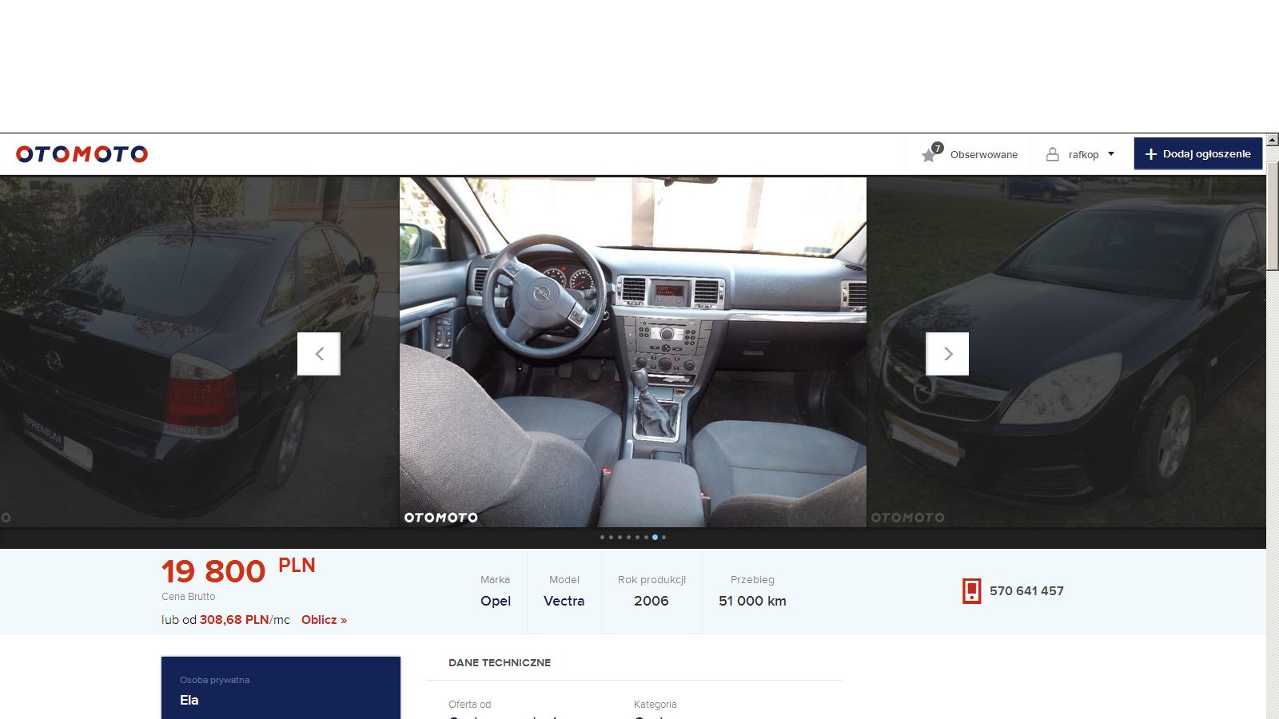Select the first gallery pagination dot
Viewport: 1279px width, 719px height.
[x=602, y=538]
